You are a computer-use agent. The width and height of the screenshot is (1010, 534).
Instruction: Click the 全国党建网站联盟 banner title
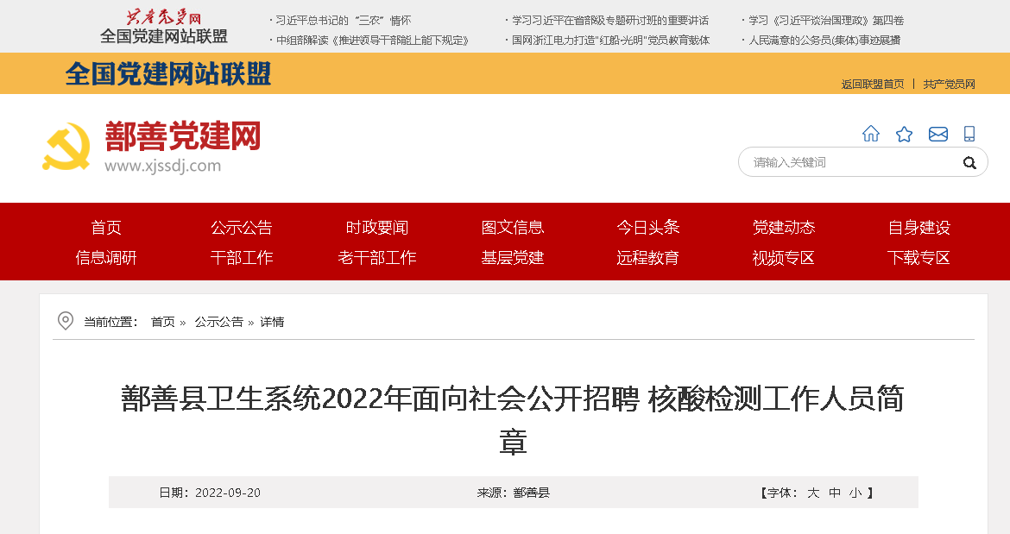click(x=168, y=74)
